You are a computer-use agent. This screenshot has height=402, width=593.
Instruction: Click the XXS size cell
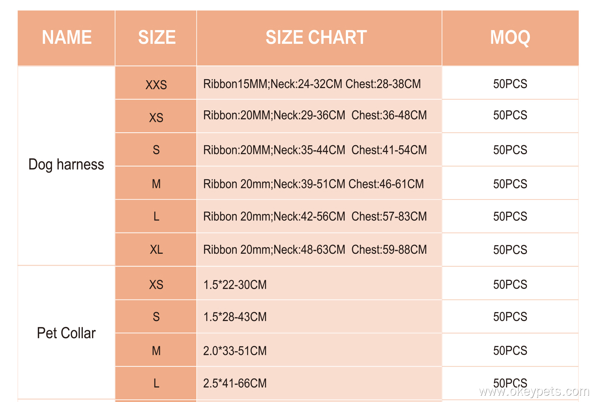(x=156, y=85)
